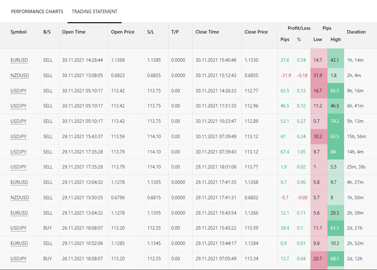Image resolution: width=377 pixels, height=270 pixels.
Task: Sort by the Symbol column header
Action: [18, 32]
